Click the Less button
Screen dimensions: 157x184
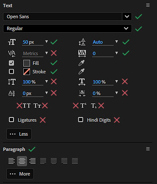click(19, 134)
